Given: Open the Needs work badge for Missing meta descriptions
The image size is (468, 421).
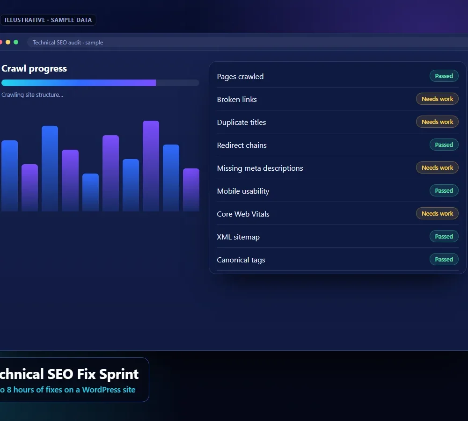Looking at the screenshot, I should [x=437, y=167].
